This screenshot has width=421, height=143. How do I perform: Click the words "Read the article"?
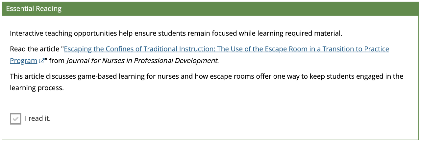point(35,49)
